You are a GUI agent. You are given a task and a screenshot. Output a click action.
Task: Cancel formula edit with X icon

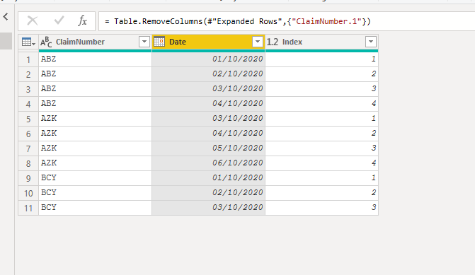coord(33,21)
